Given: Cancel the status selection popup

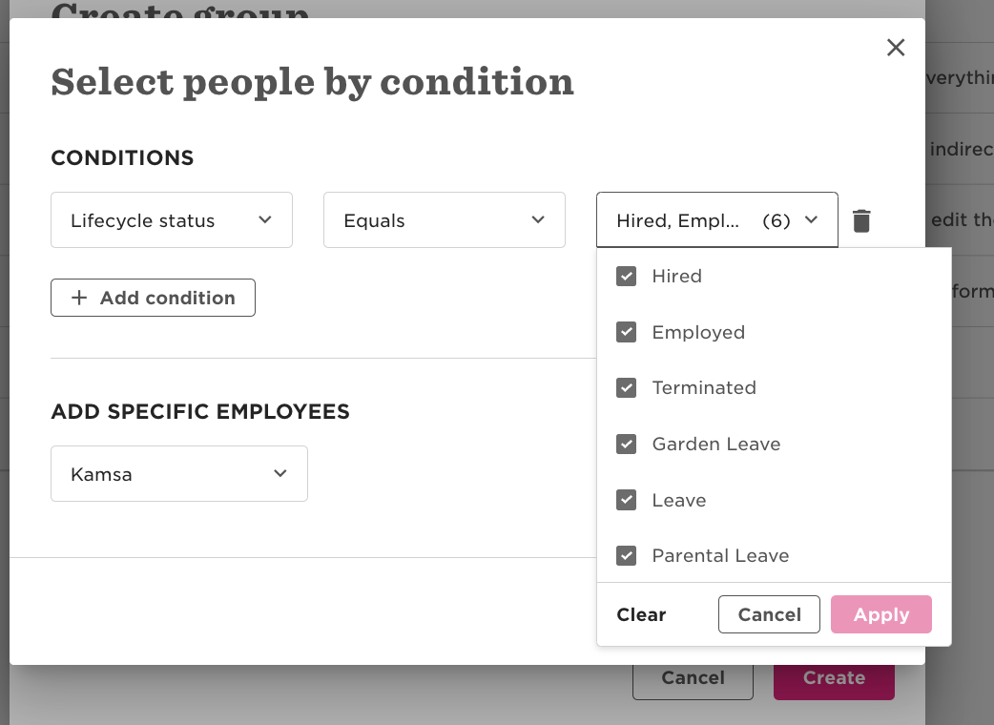Looking at the screenshot, I should 769,614.
